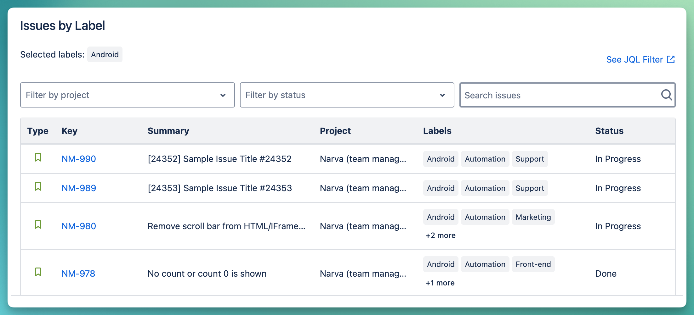Expand the +1 more labels on NM-978

440,283
